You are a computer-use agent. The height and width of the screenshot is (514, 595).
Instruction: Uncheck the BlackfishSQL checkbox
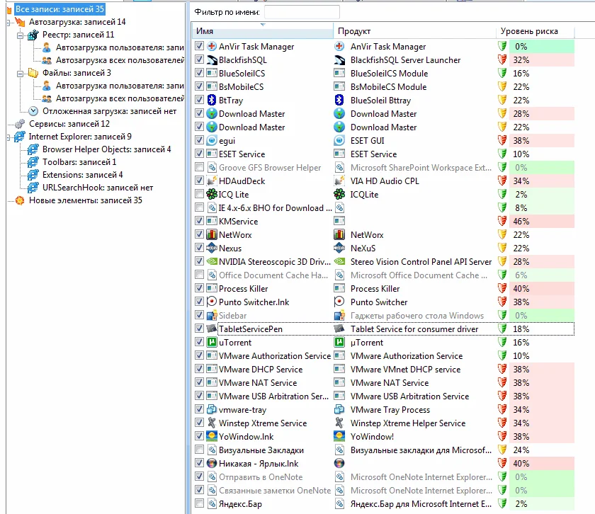coord(199,59)
